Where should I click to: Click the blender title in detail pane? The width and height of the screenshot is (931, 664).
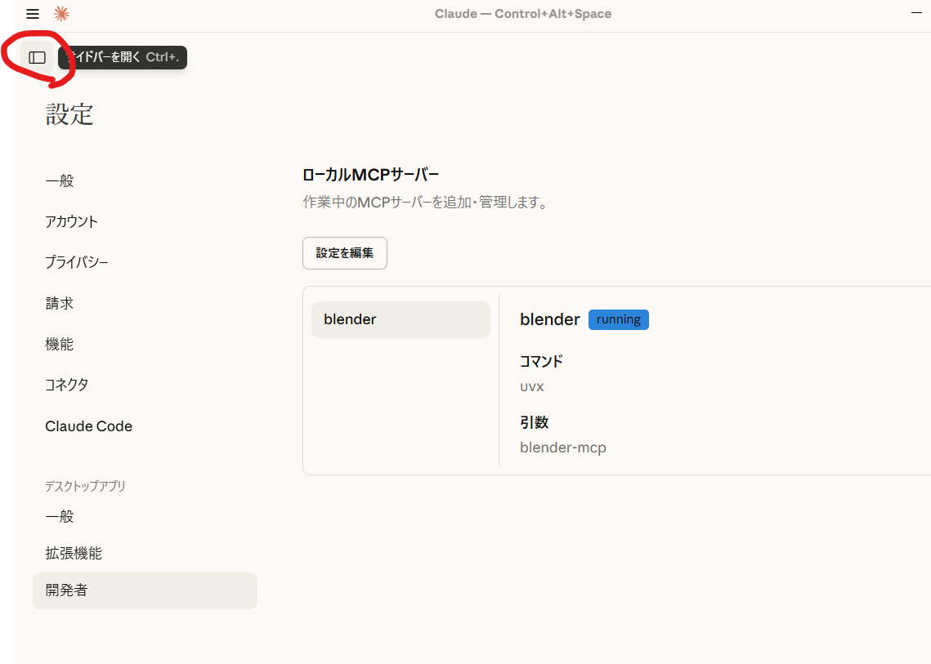[550, 319]
